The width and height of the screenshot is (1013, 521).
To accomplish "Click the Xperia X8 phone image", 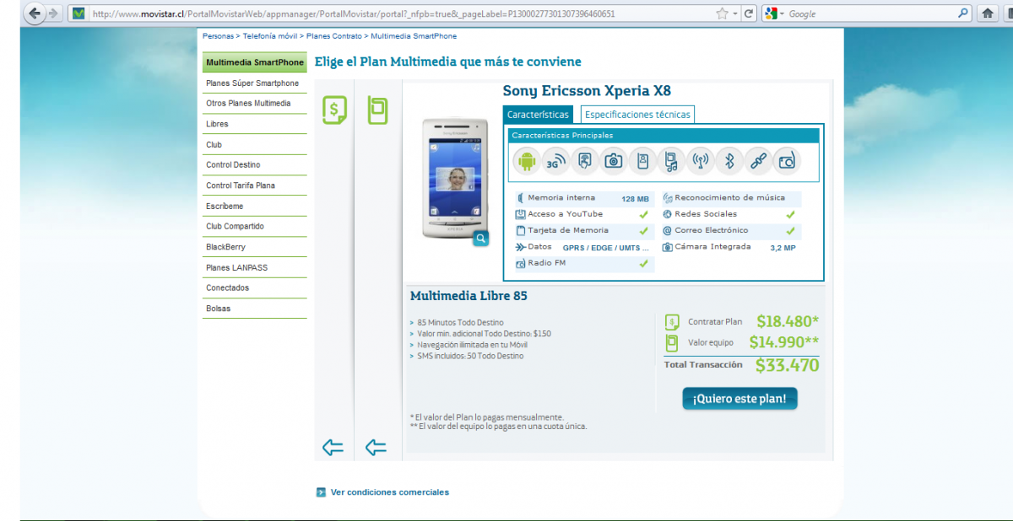I will pos(454,179).
